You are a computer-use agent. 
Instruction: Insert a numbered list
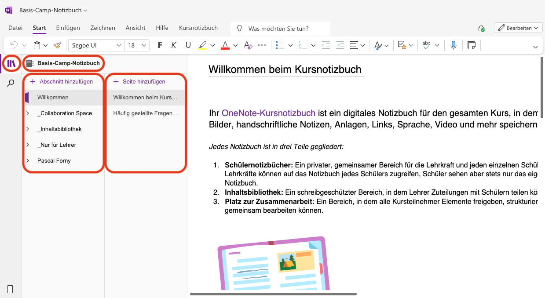tap(303, 45)
